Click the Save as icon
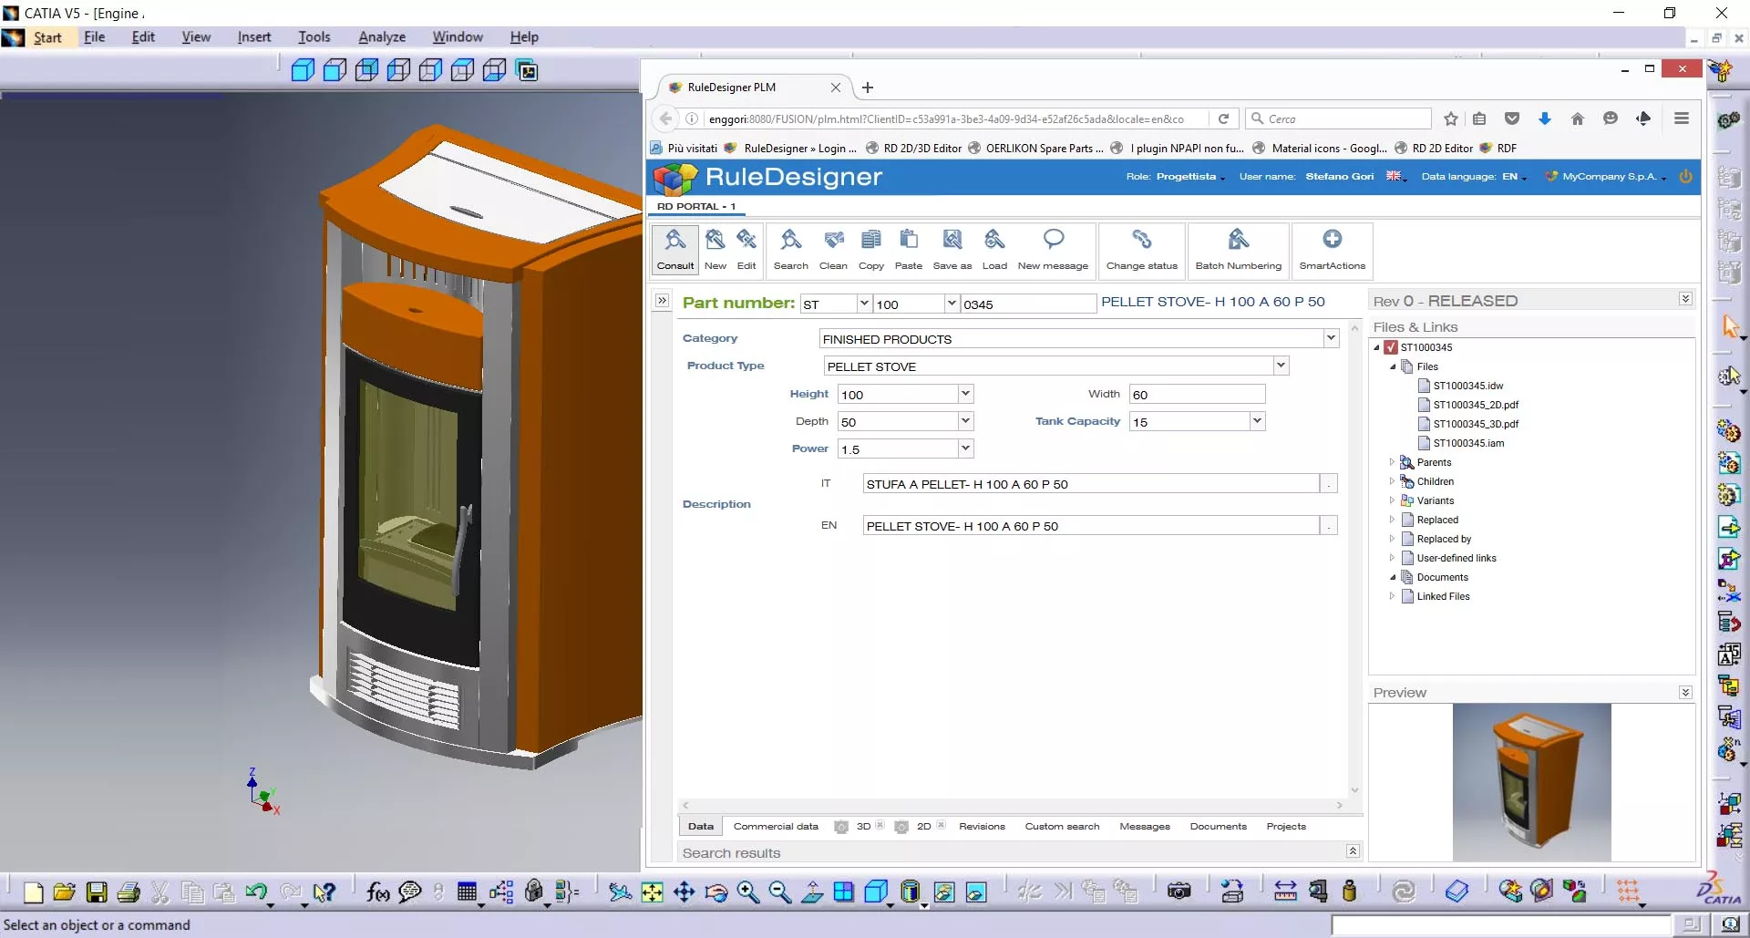 952,249
